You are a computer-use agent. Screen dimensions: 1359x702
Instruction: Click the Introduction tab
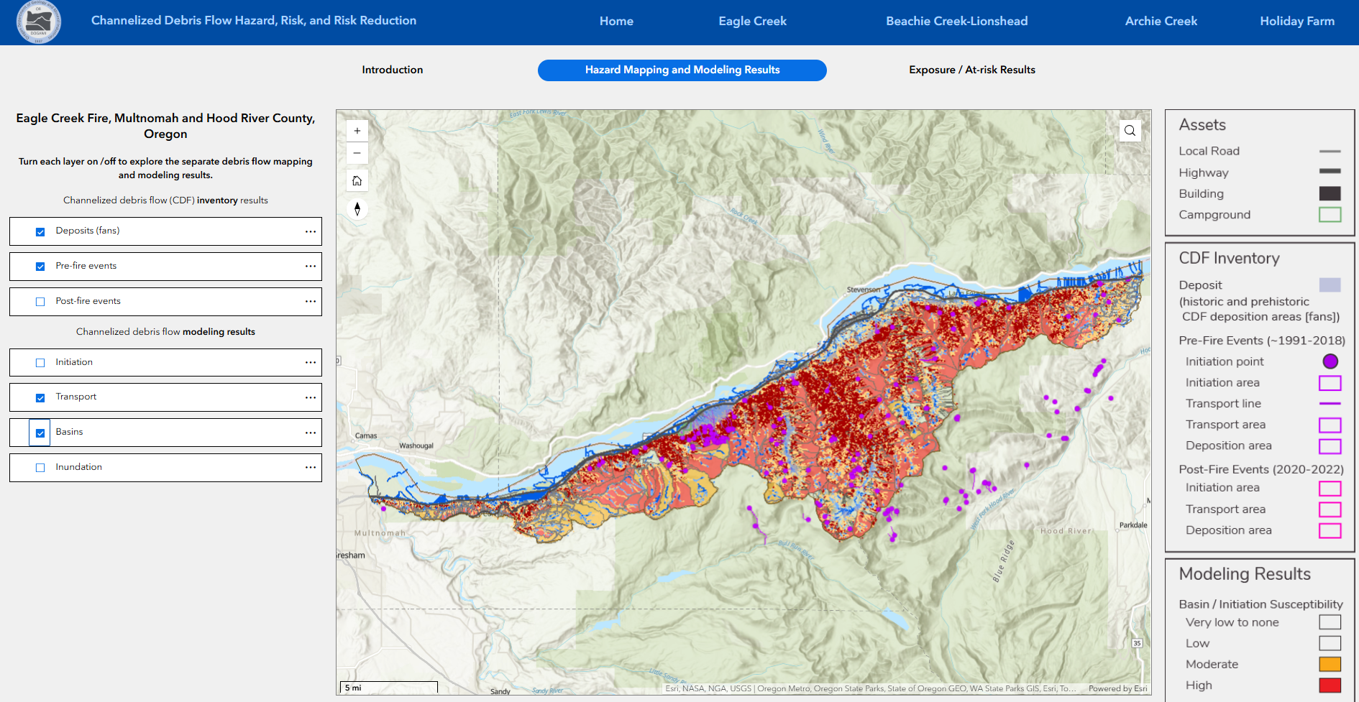[393, 70]
